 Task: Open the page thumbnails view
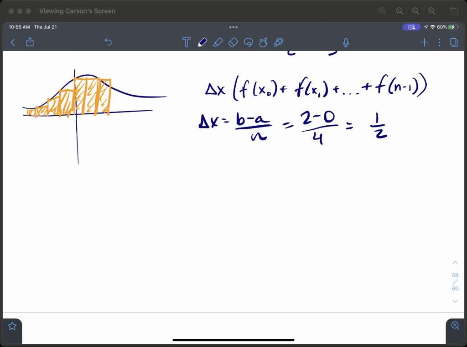(x=454, y=42)
